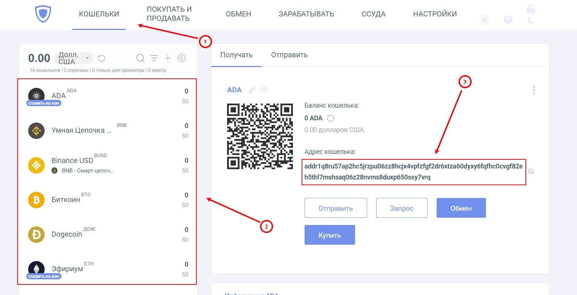Edit ADA wallet name pencil icon
Image resolution: width=577 pixels, height=295 pixels.
click(x=252, y=90)
